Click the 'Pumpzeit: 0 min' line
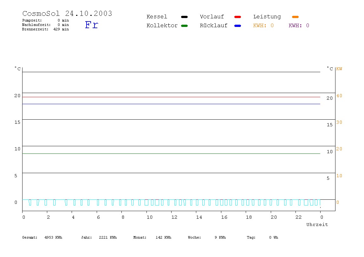 pyautogui.click(x=46, y=20)
